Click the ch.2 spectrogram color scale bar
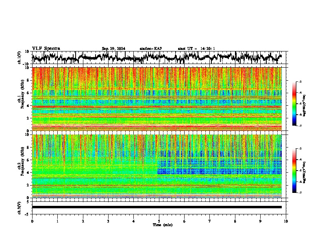Viewport: 322px width, 248px height. (294, 171)
